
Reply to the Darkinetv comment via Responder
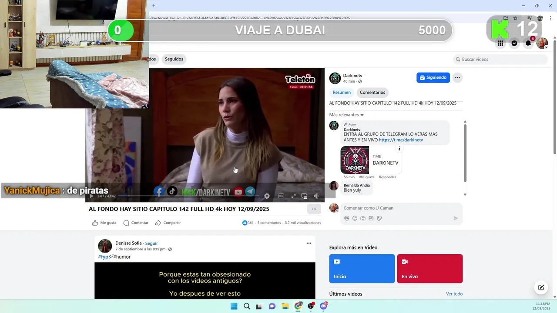[387, 177]
